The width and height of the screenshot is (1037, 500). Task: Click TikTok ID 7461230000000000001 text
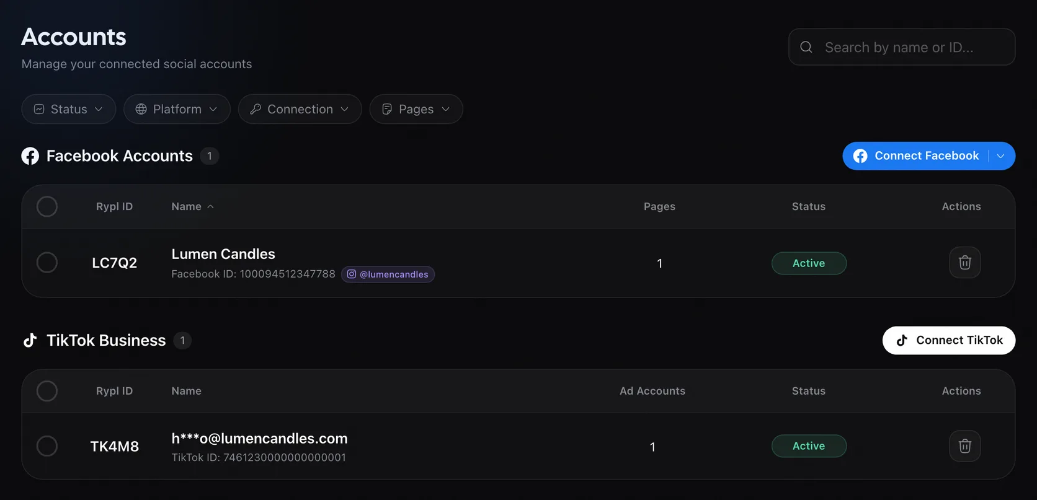coord(259,457)
